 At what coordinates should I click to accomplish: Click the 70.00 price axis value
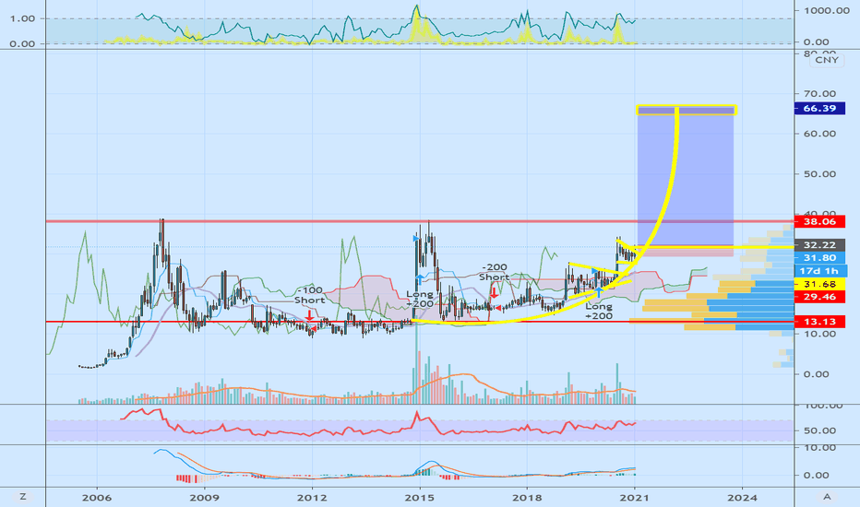(819, 94)
